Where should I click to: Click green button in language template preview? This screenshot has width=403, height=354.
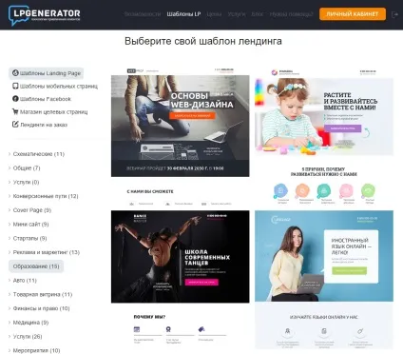point(349,270)
